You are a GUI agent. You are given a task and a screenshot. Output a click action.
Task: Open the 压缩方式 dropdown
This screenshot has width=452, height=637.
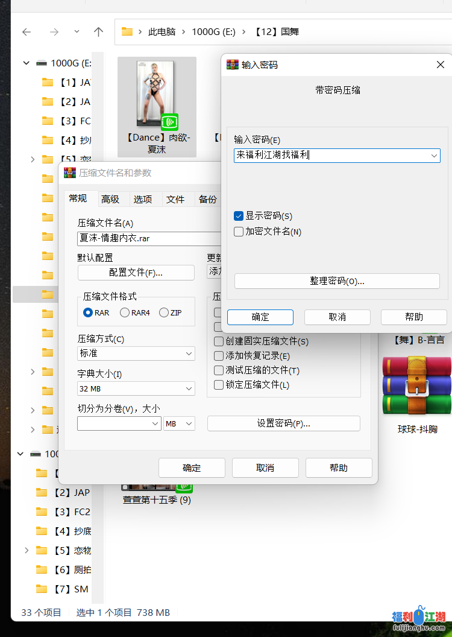136,353
